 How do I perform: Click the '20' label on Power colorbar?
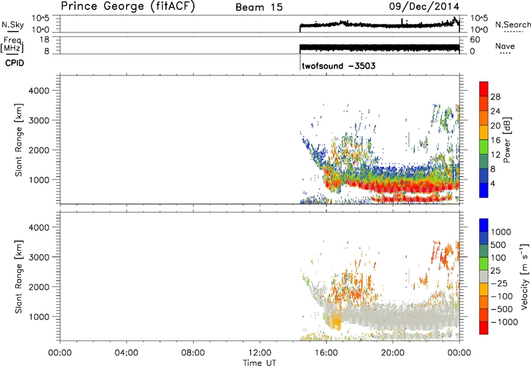point(495,126)
